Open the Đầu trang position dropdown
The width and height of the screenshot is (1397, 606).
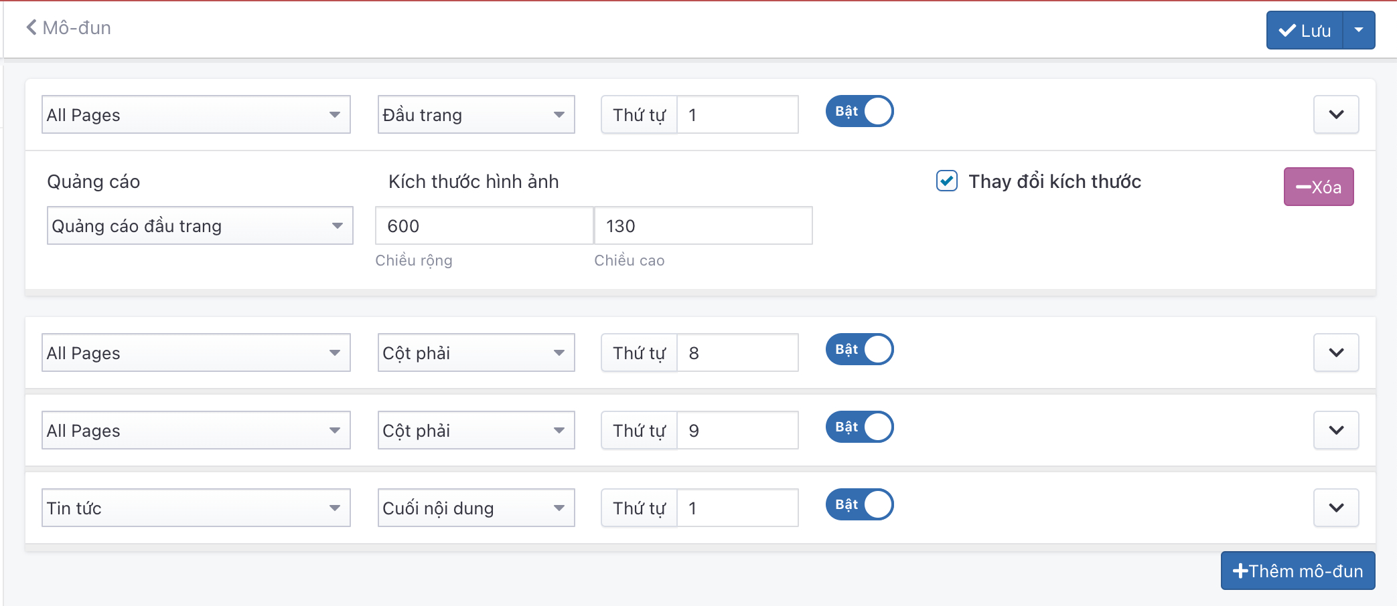(x=475, y=114)
